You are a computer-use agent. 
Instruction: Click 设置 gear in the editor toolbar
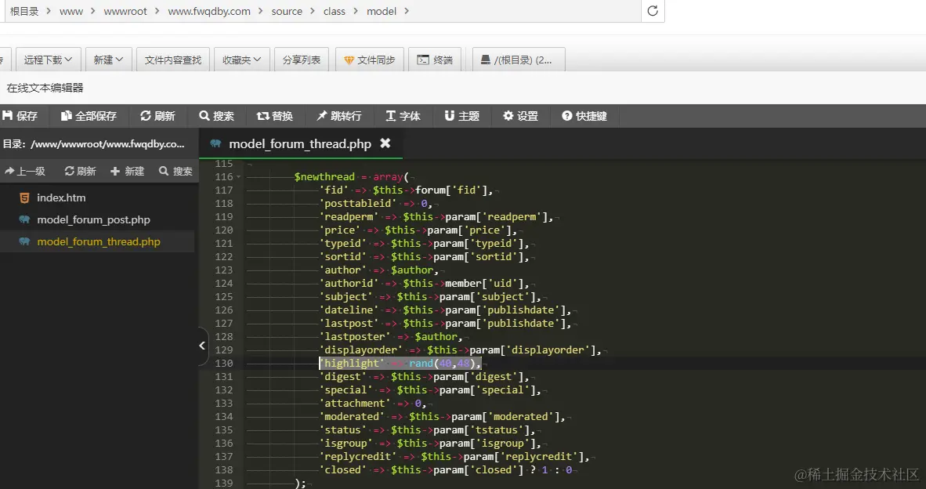[520, 116]
